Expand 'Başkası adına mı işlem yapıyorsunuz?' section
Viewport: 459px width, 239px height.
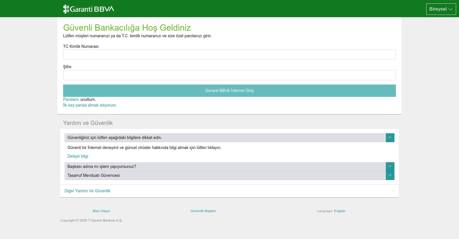(x=102, y=166)
